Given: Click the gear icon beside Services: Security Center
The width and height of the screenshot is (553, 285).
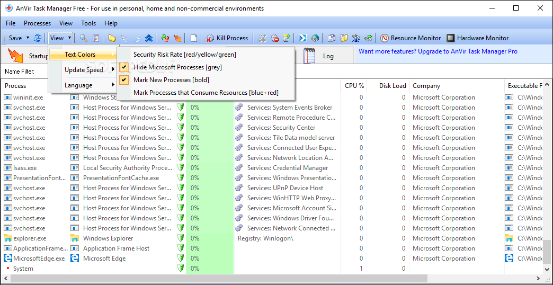Looking at the screenshot, I should 239,128.
